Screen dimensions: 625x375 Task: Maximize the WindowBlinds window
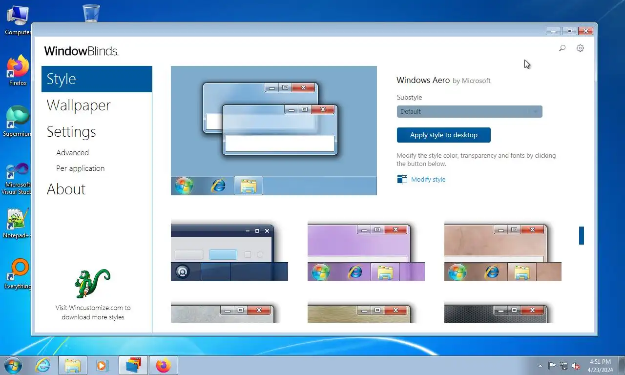point(569,31)
